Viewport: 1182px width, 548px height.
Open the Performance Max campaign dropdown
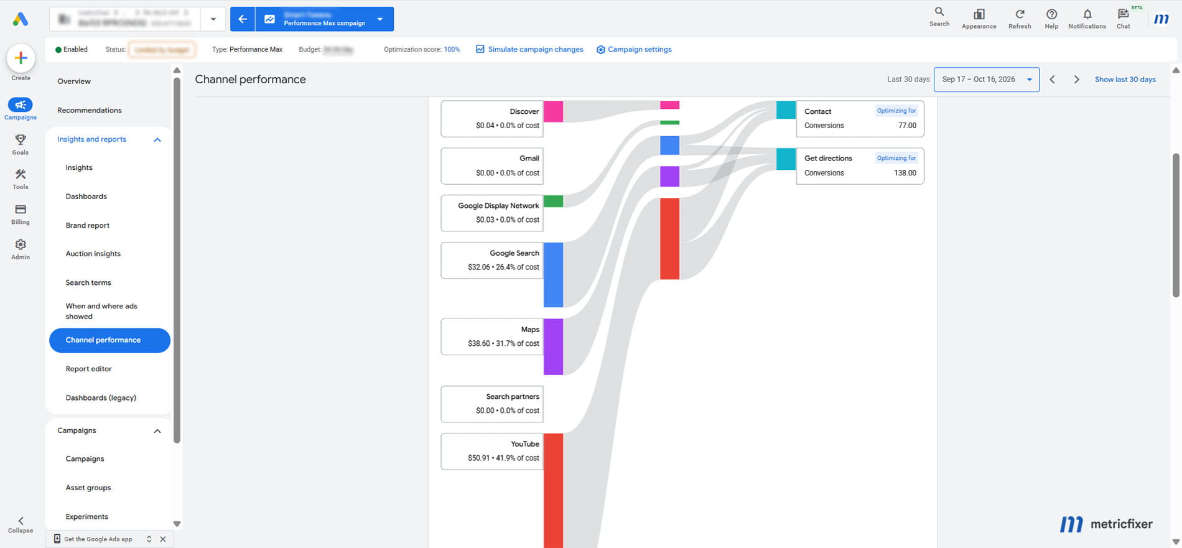[x=380, y=19]
